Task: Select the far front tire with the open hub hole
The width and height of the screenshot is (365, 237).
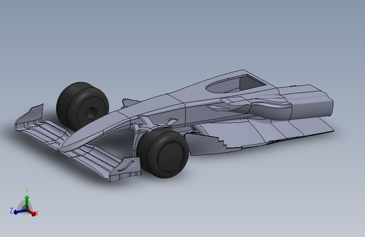Action: pos(83,107)
